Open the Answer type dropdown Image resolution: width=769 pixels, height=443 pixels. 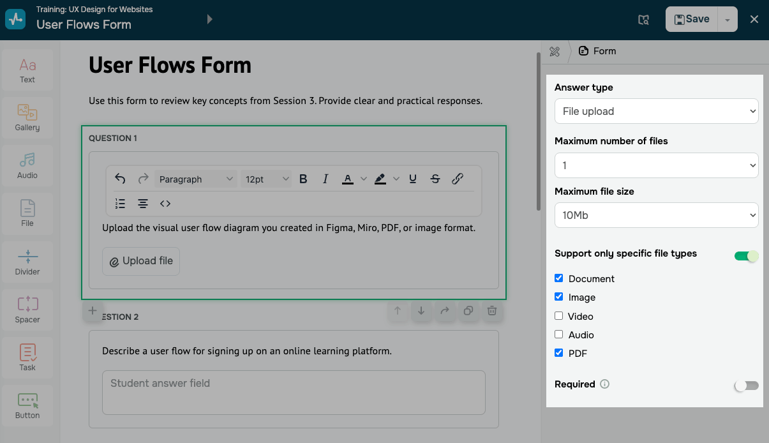click(x=656, y=111)
